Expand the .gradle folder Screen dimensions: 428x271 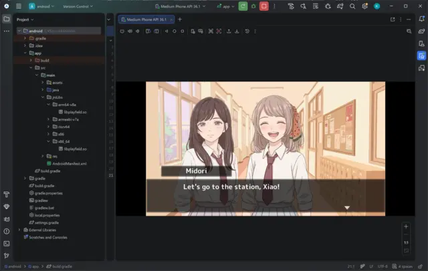point(25,38)
